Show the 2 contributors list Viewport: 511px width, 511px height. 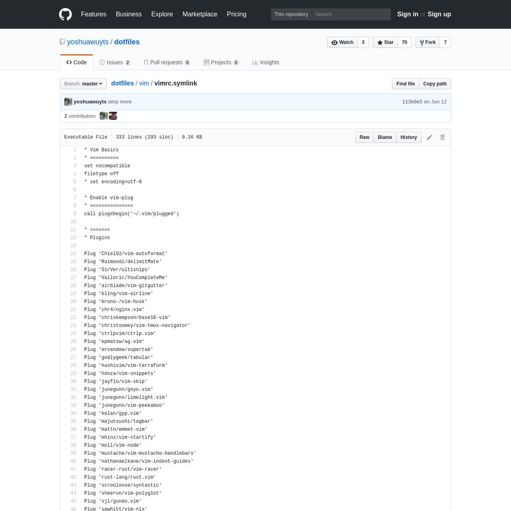[80, 116]
